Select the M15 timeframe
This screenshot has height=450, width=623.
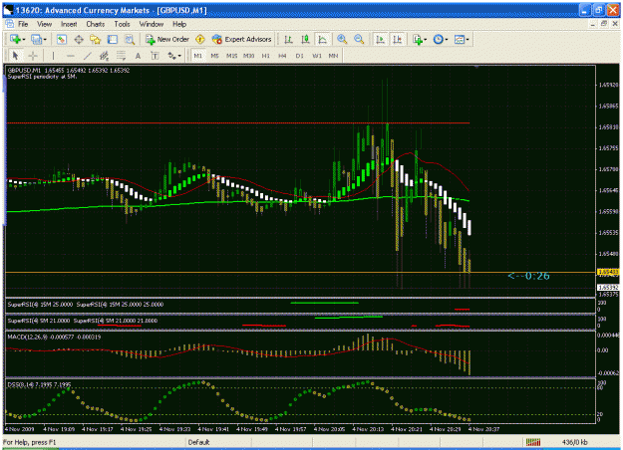pyautogui.click(x=231, y=56)
